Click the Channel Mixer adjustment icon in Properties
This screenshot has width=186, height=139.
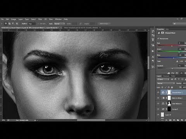pos(159,33)
